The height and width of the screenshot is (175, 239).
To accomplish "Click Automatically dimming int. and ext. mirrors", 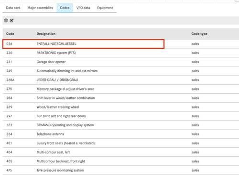I will click(67, 71).
